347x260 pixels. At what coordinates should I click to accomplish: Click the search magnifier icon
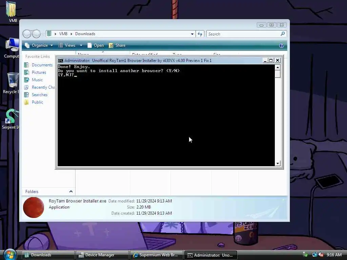pos(283,34)
